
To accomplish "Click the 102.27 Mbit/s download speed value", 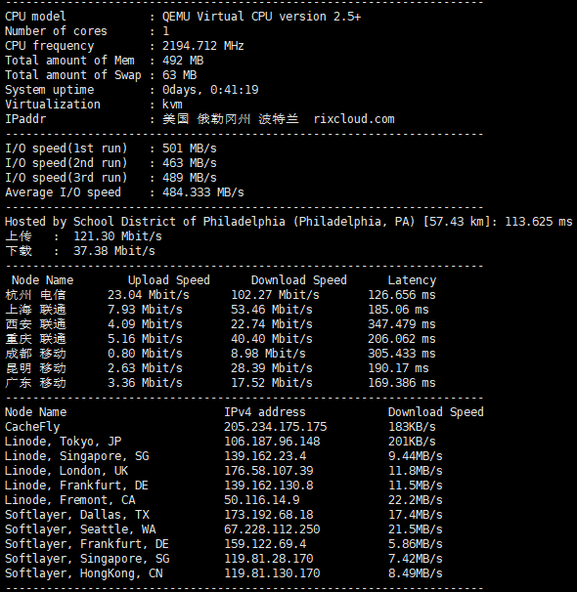I will (275, 295).
